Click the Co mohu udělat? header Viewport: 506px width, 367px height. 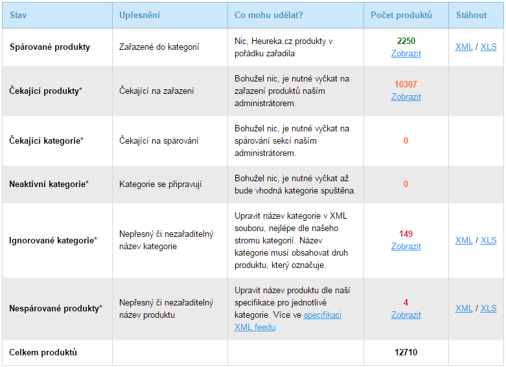[x=268, y=15]
